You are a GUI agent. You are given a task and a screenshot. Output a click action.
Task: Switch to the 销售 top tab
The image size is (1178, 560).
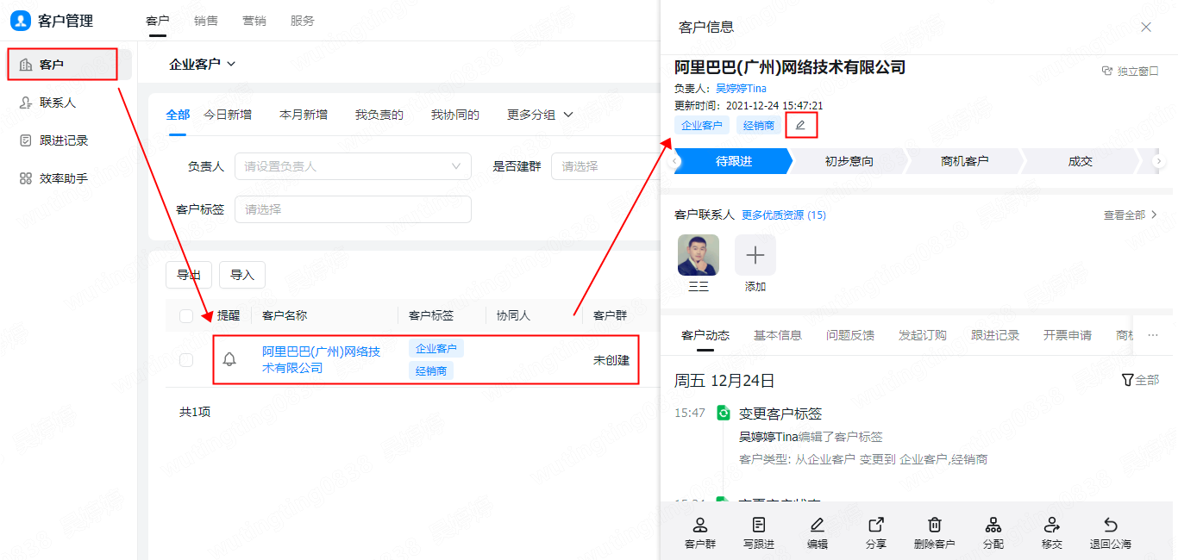[x=206, y=21]
